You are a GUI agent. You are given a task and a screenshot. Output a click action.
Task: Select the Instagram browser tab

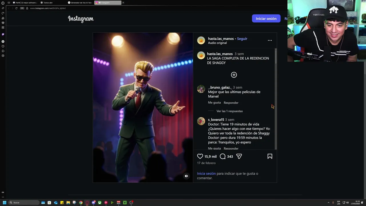click(108, 3)
